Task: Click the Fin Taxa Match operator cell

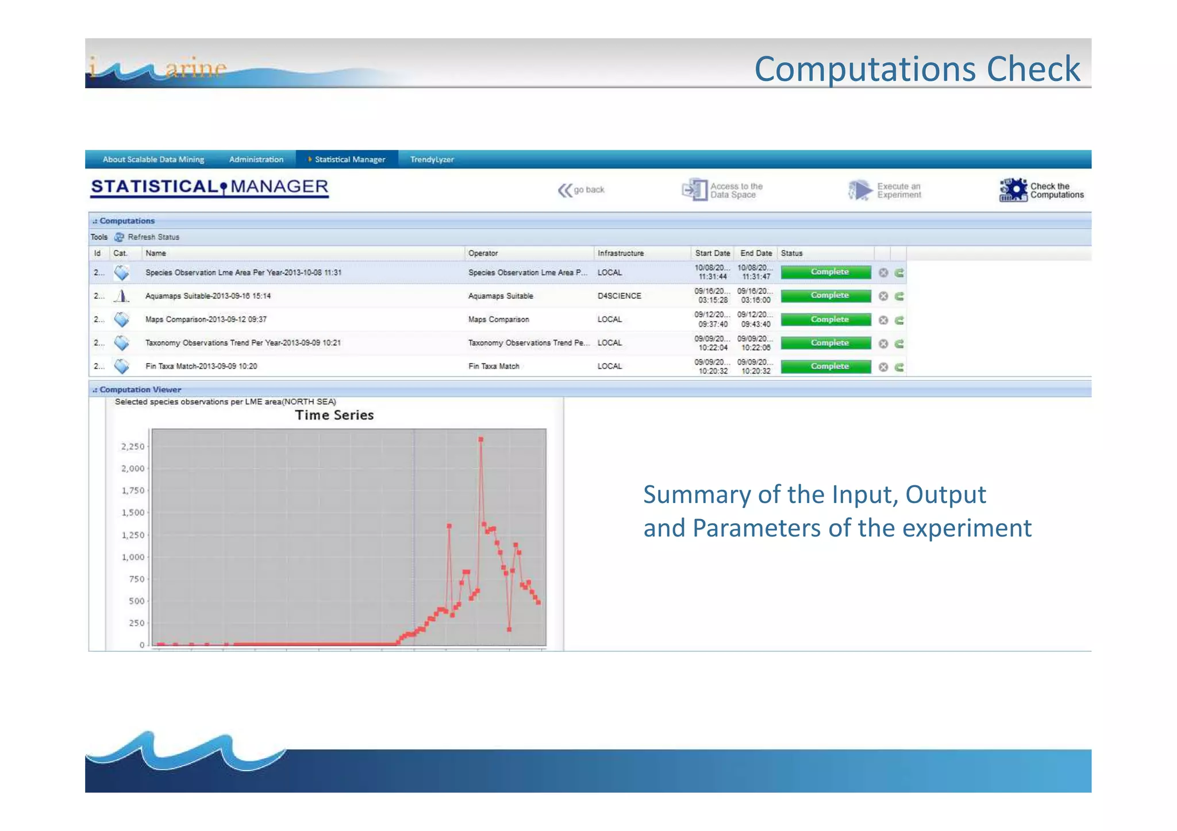Action: pyautogui.click(x=494, y=366)
